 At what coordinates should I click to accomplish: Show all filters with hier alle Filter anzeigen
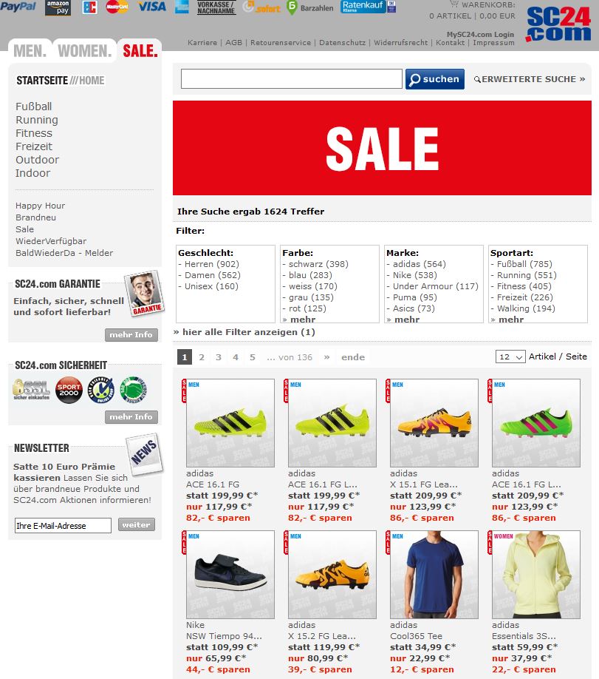[244, 332]
